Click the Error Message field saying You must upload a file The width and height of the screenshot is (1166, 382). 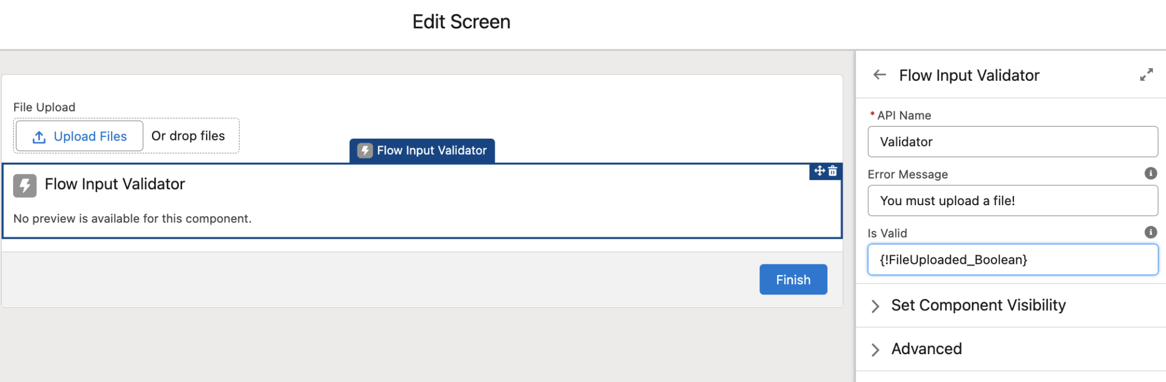click(x=1012, y=200)
